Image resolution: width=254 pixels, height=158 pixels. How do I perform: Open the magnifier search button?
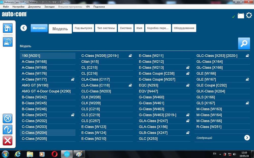244,43
